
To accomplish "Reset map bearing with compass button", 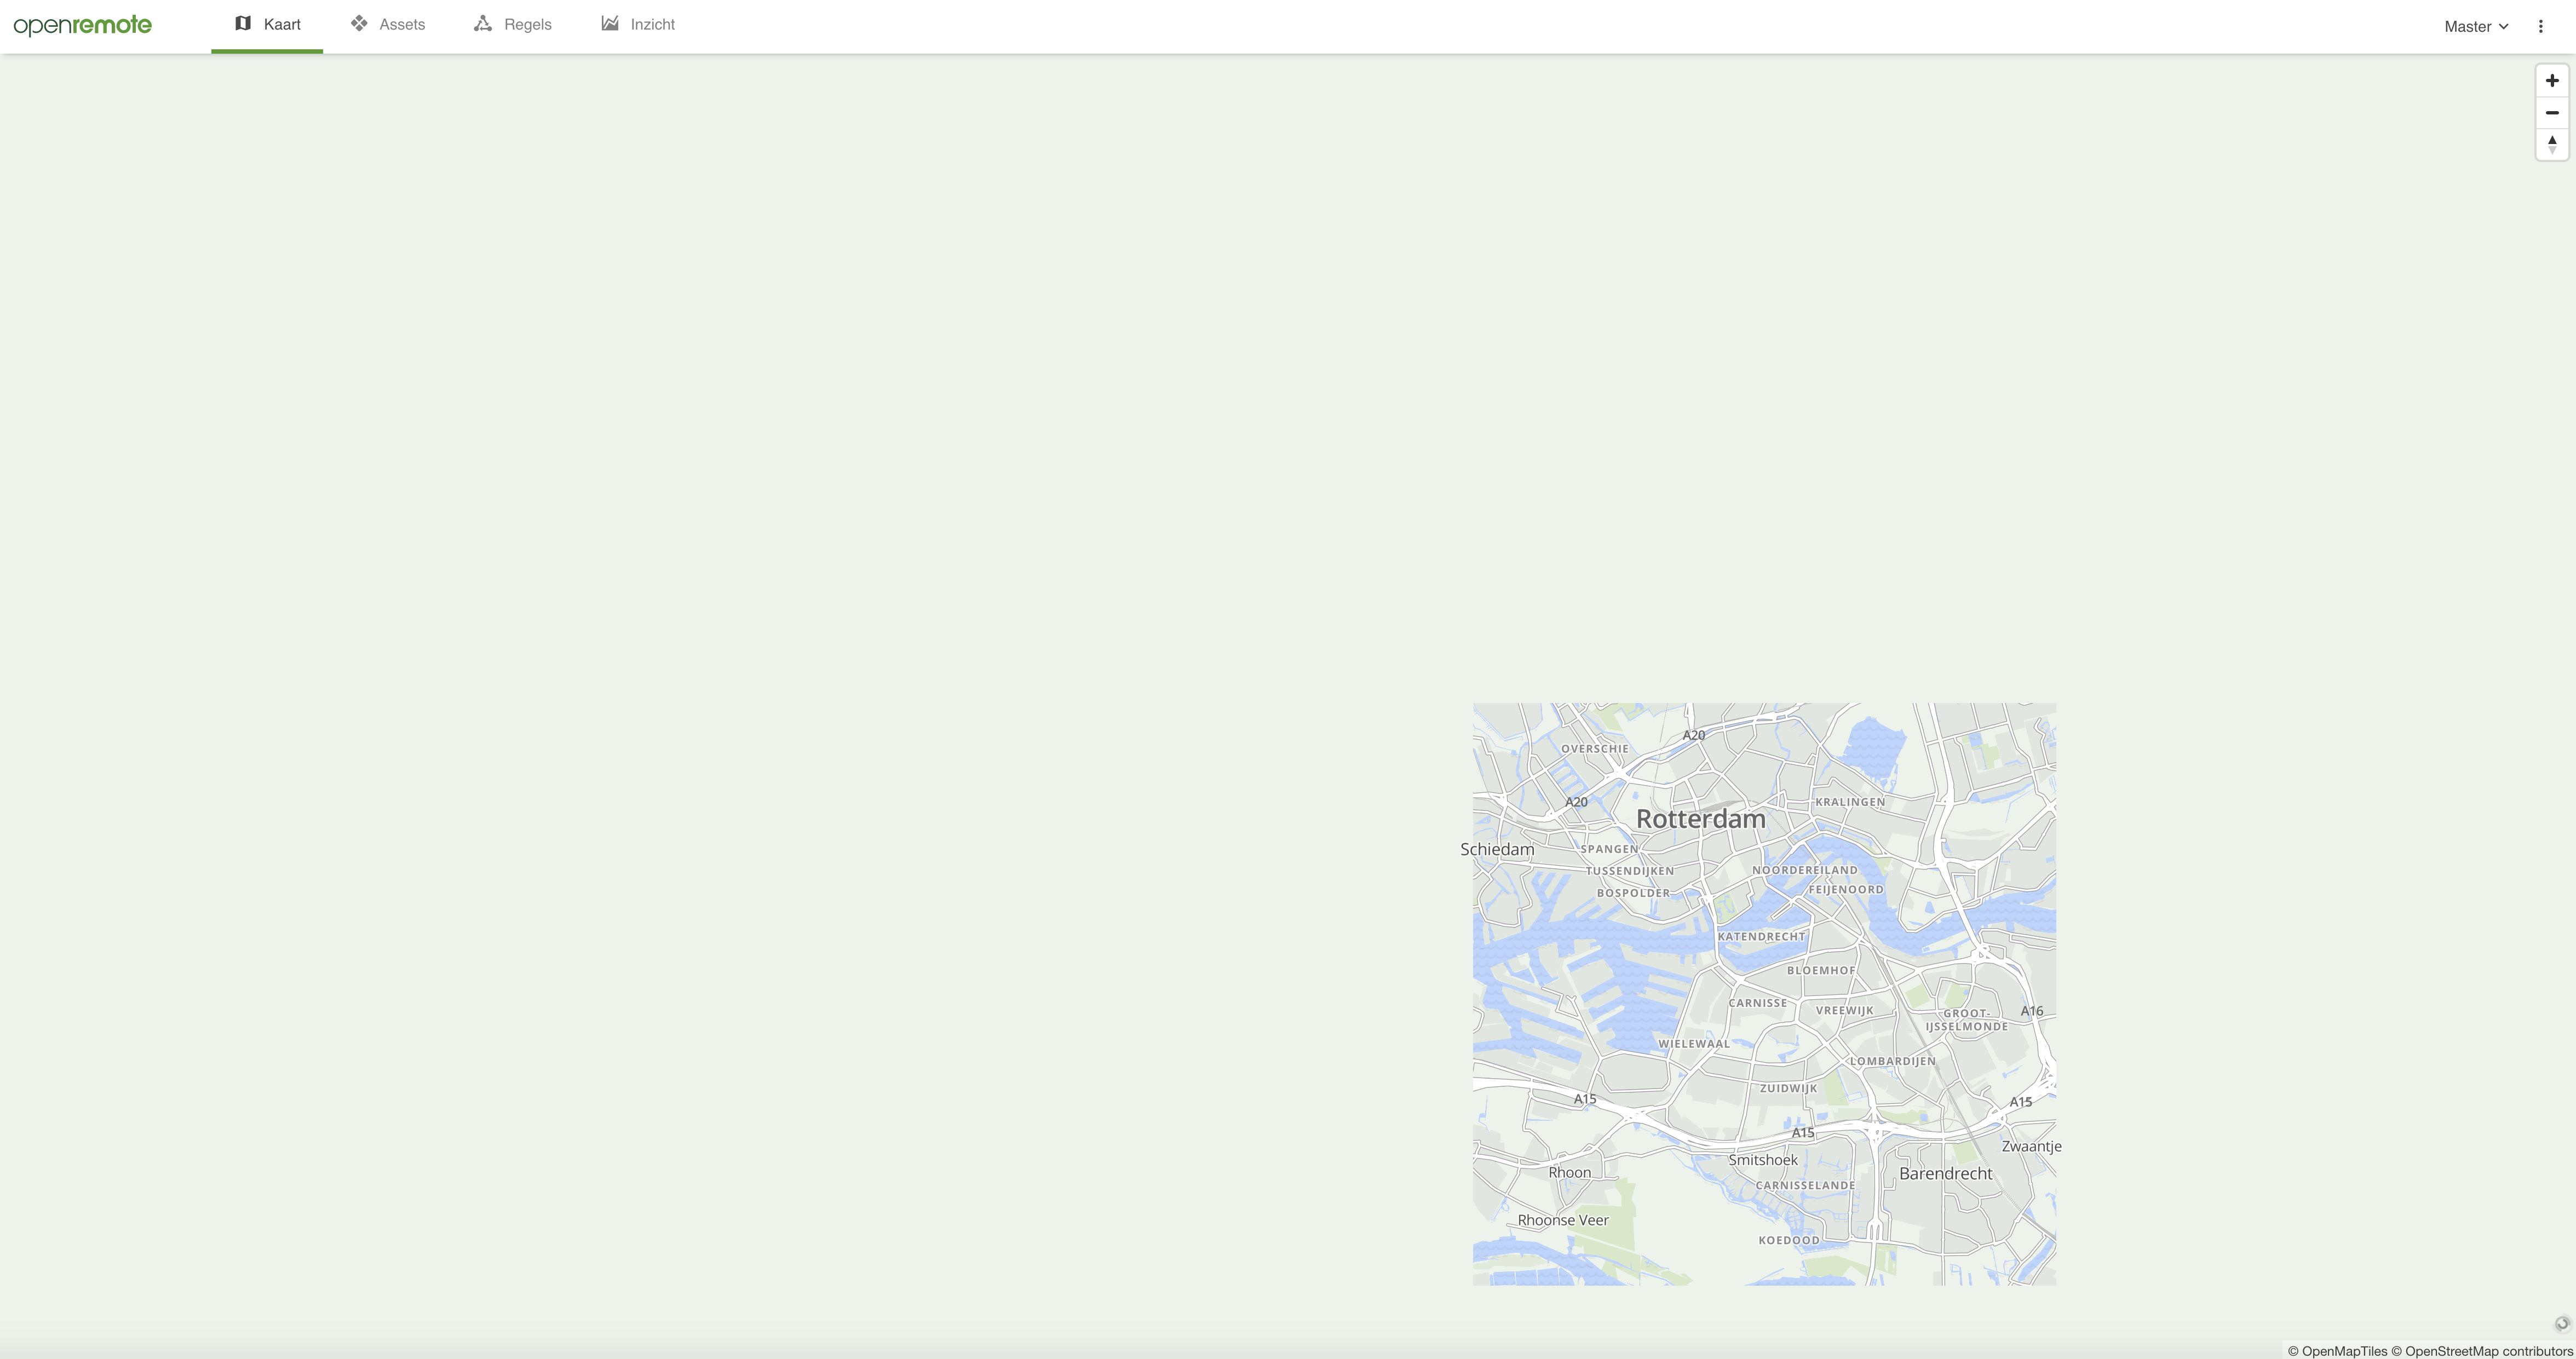I will (2552, 144).
